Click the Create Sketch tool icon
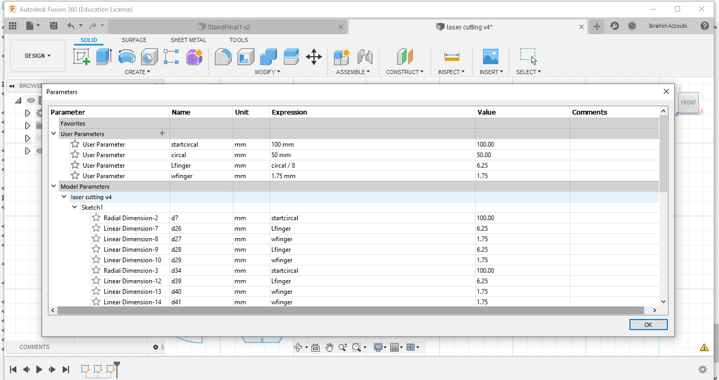719x380 pixels. (82, 56)
